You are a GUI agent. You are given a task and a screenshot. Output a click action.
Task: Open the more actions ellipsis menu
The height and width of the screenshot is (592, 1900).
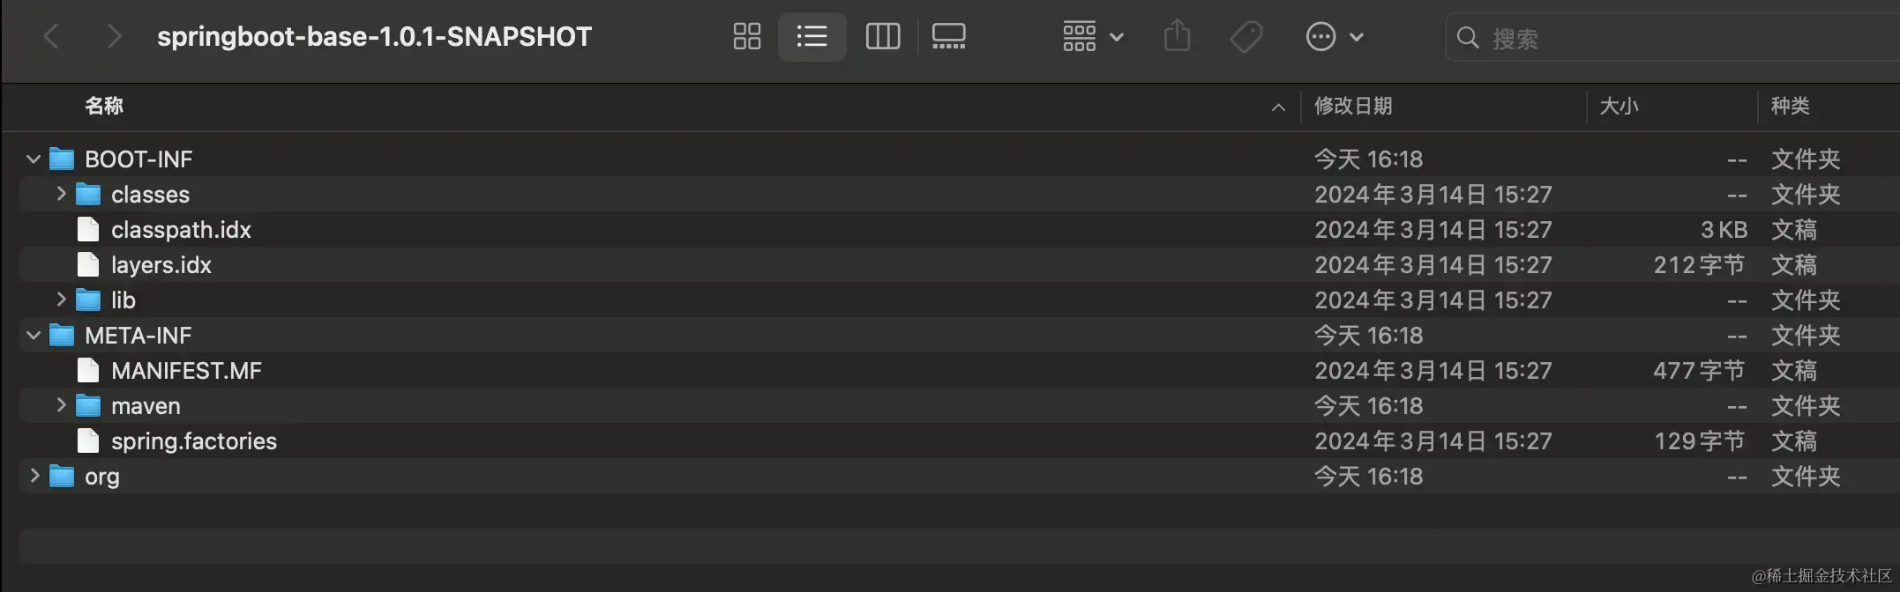[x=1334, y=36]
